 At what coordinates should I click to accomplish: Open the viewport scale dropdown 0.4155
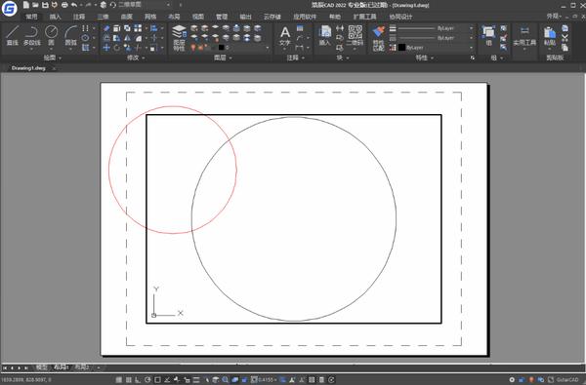coord(267,380)
